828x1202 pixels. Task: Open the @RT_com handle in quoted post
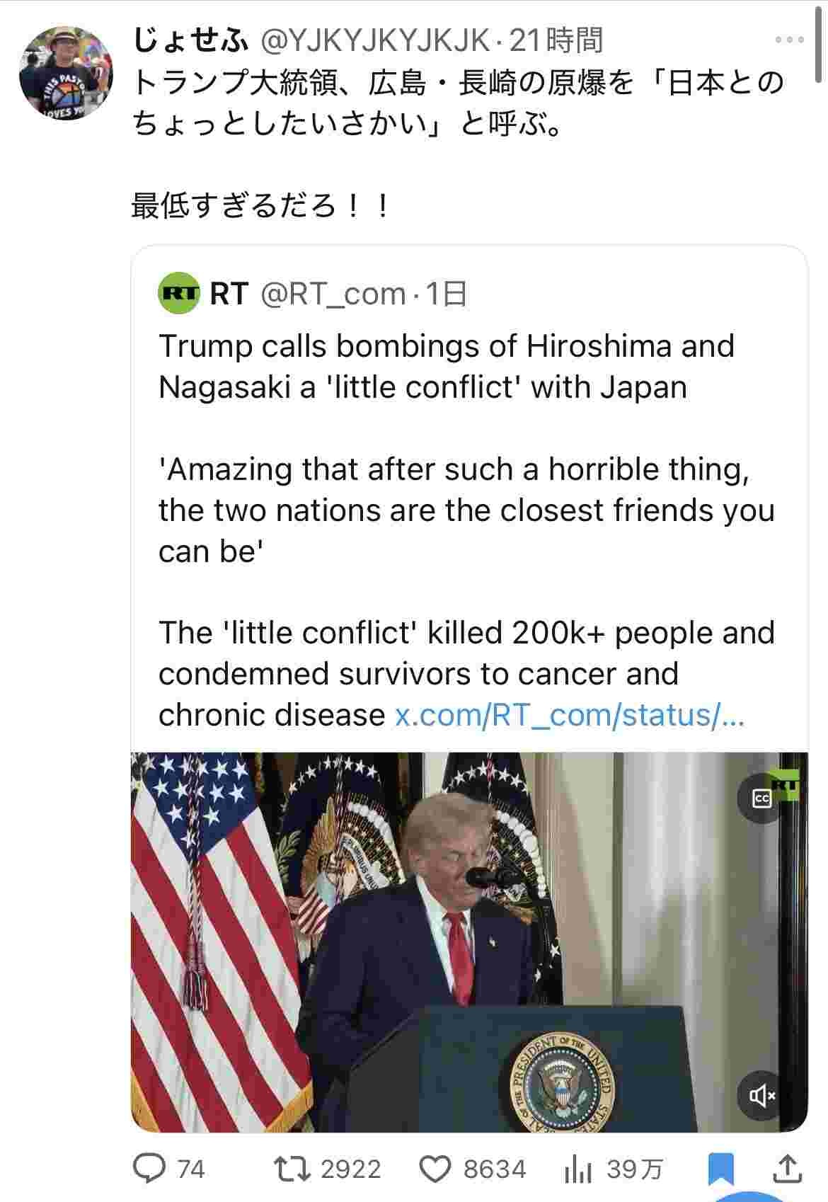(333, 294)
